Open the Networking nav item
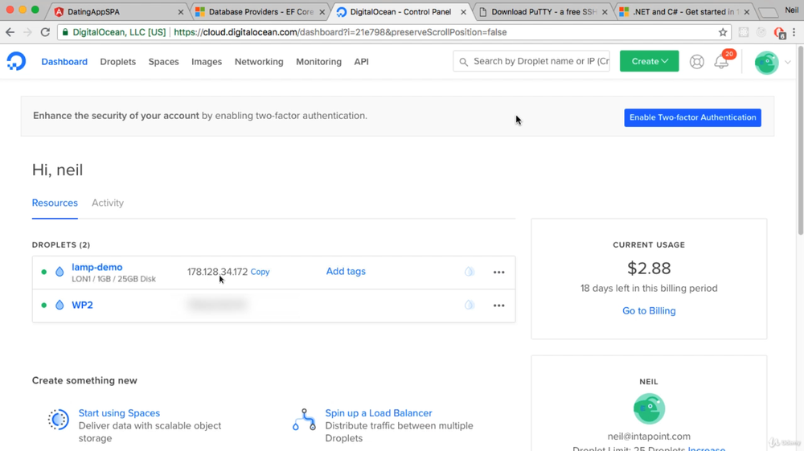The width and height of the screenshot is (804, 451). tap(259, 61)
